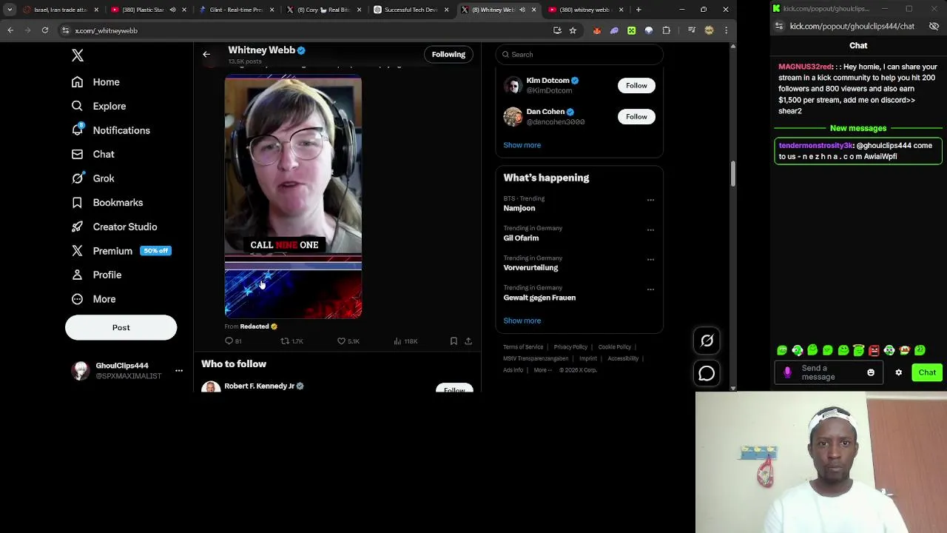Open the Bookmarks icon in sidebar

pos(77,202)
